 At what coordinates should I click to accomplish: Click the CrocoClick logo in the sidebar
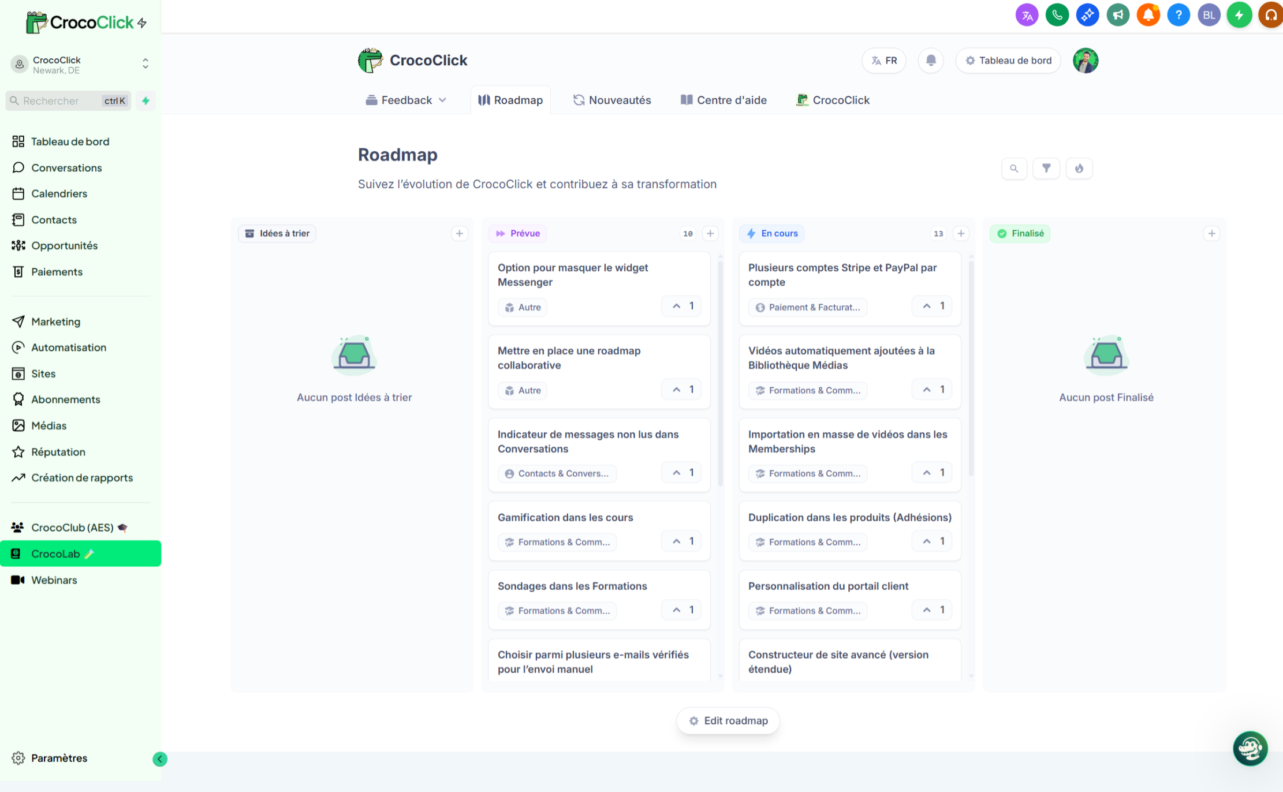click(86, 23)
